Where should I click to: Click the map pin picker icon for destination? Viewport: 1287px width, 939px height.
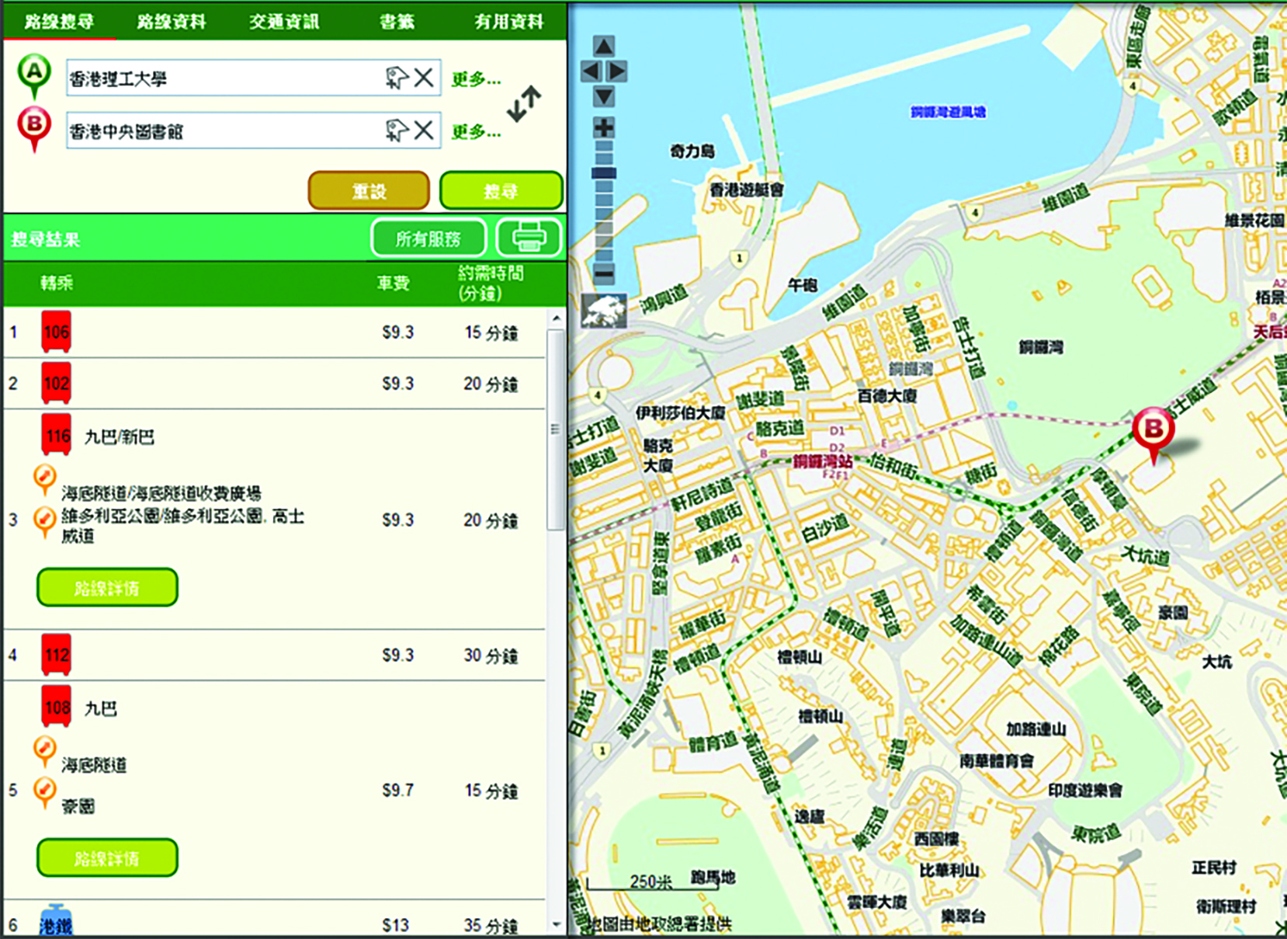coord(397,130)
